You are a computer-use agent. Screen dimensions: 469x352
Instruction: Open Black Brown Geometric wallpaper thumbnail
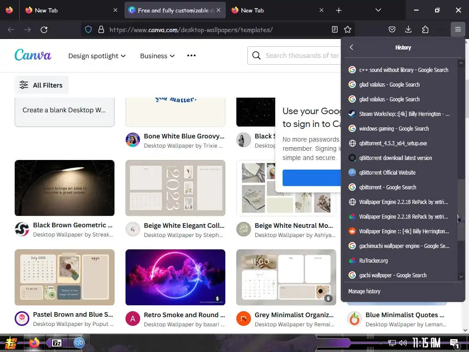point(64,188)
